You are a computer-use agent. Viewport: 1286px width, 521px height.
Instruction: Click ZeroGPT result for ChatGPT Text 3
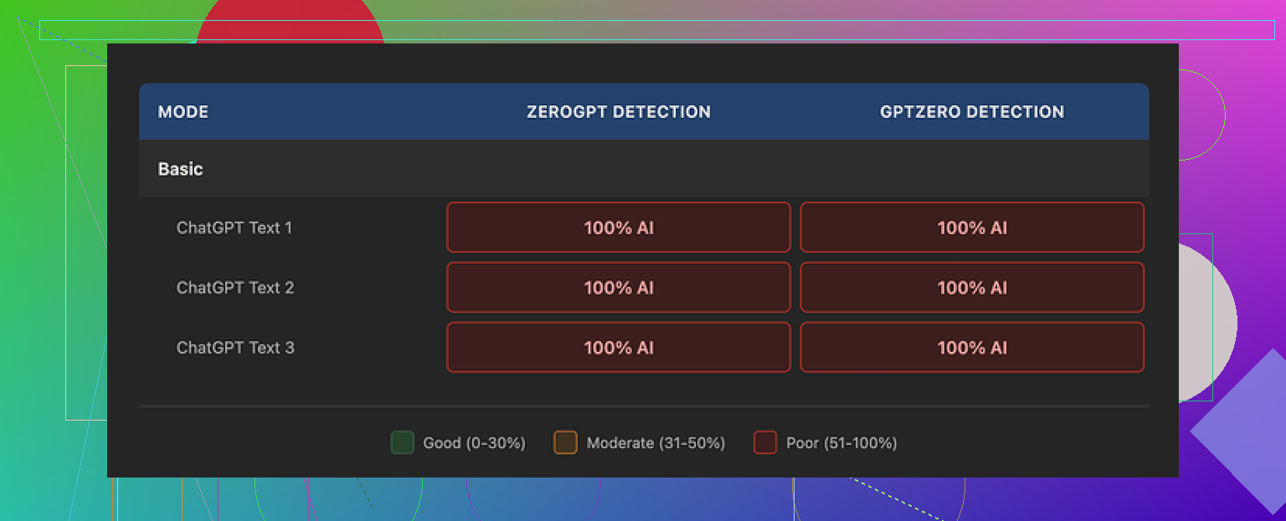click(x=619, y=348)
